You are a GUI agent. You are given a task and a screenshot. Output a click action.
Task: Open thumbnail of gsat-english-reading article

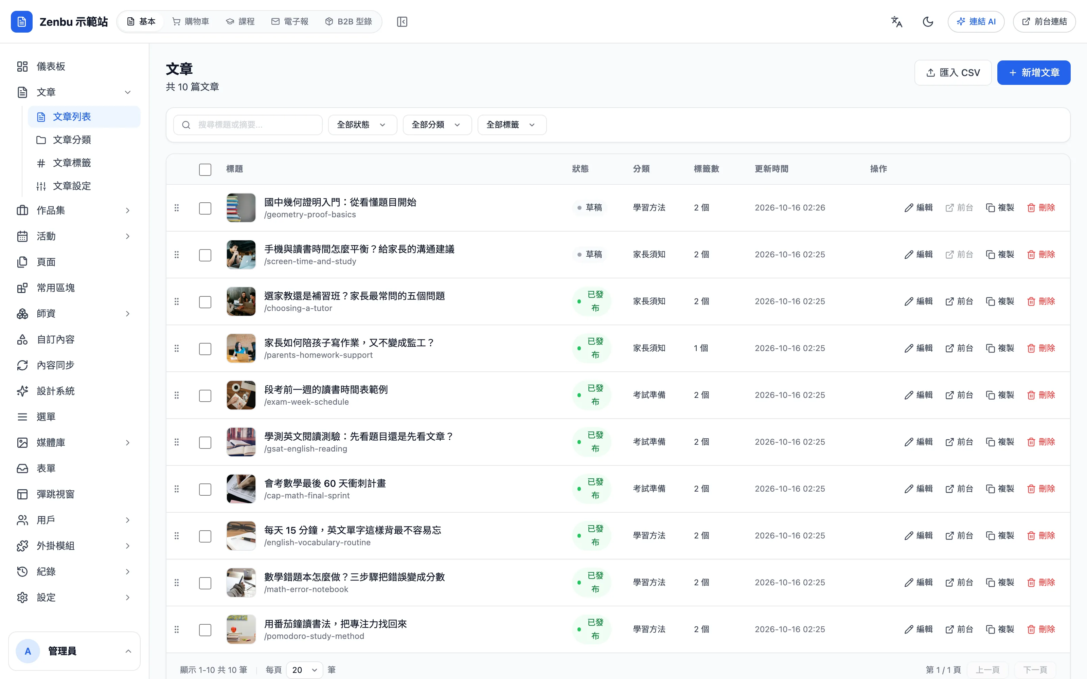pos(241,442)
